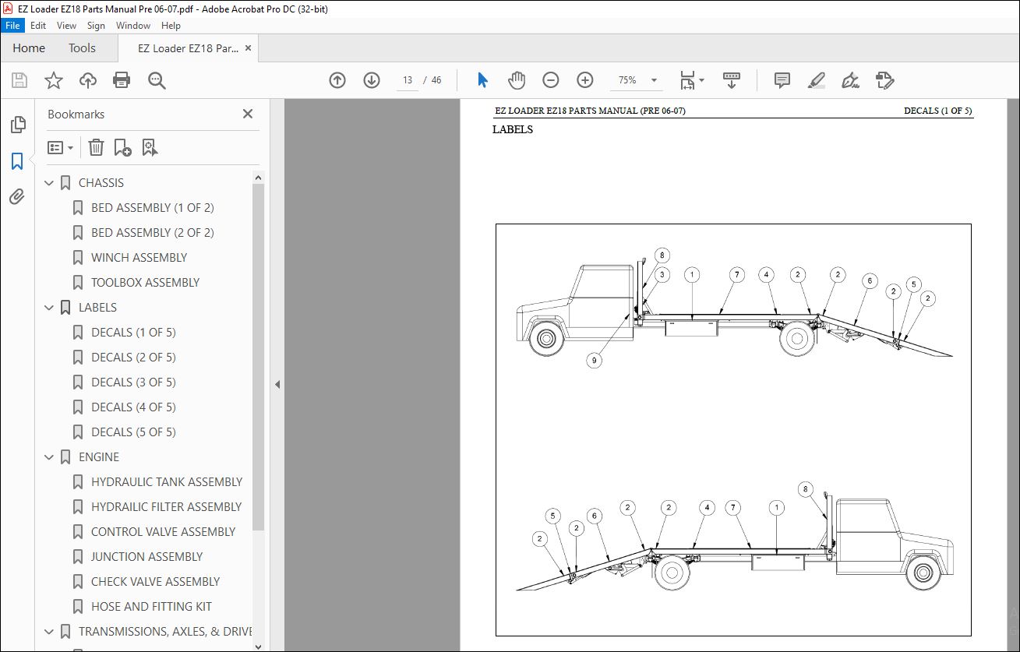Open the Find text magnifier tool
Image resolution: width=1020 pixels, height=652 pixels.
[157, 80]
